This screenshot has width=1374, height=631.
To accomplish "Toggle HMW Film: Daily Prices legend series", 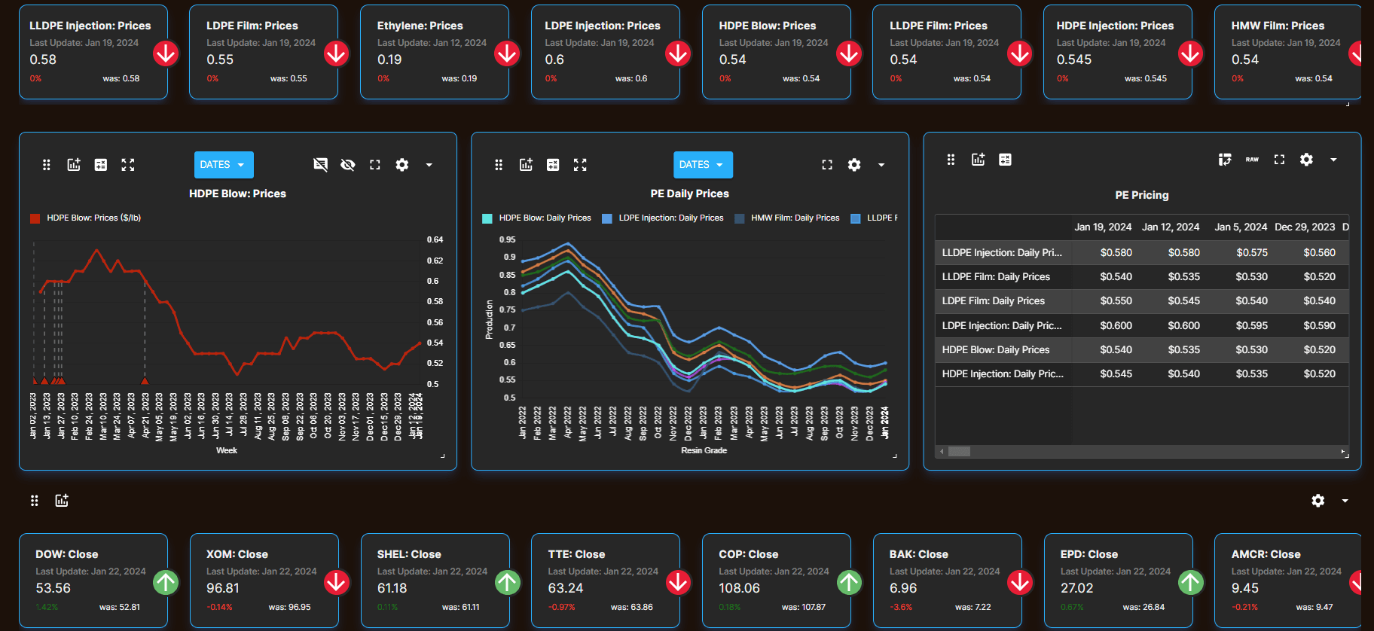I will pos(787,218).
